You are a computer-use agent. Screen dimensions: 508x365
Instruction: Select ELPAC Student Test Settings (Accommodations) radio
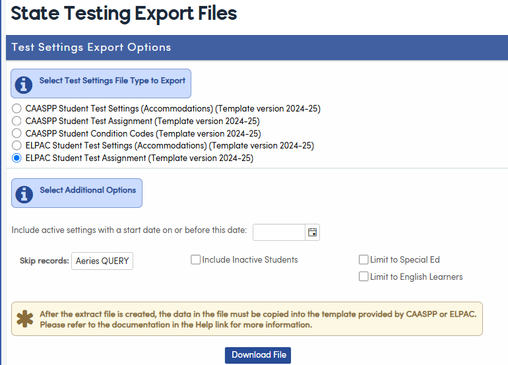(x=16, y=146)
